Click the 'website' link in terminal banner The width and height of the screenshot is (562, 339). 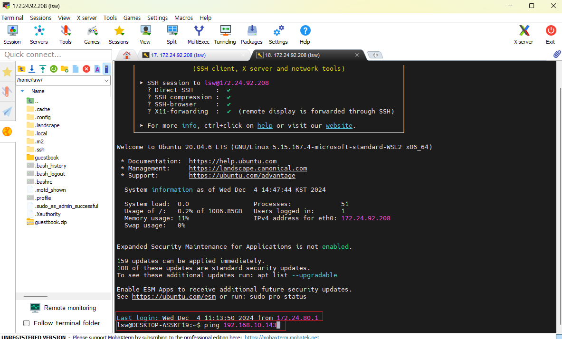pos(339,126)
